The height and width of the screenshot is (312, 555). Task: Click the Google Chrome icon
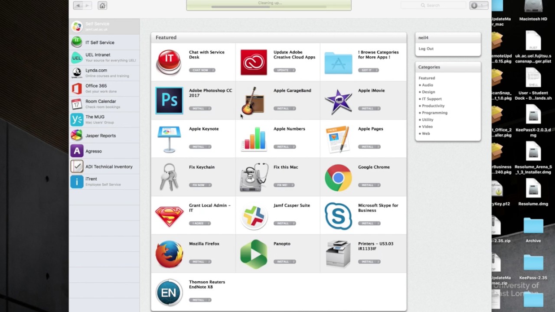coord(338,178)
